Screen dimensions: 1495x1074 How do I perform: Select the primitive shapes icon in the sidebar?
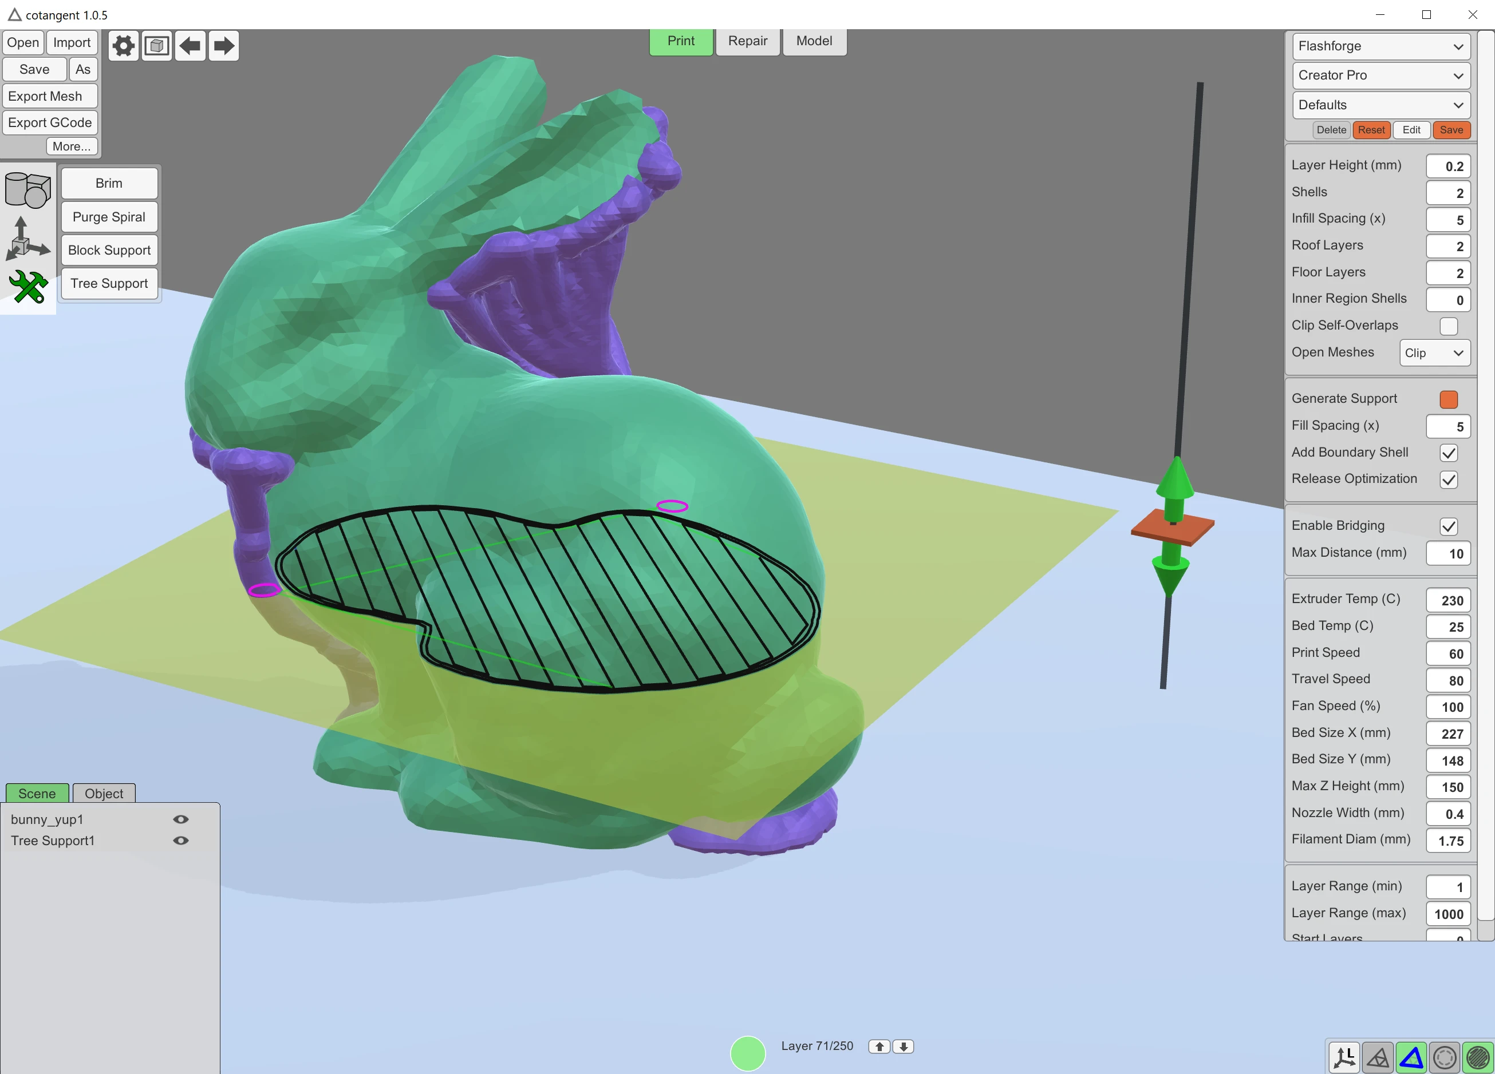tap(27, 191)
